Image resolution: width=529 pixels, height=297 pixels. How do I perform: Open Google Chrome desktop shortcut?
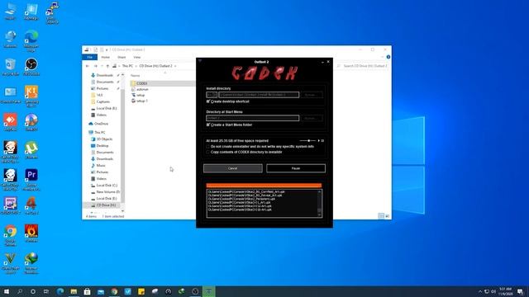click(x=11, y=236)
